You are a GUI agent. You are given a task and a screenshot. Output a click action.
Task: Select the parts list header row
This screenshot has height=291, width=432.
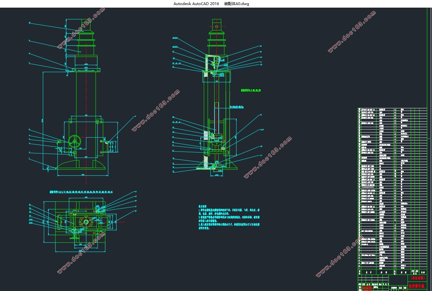pos(393,272)
